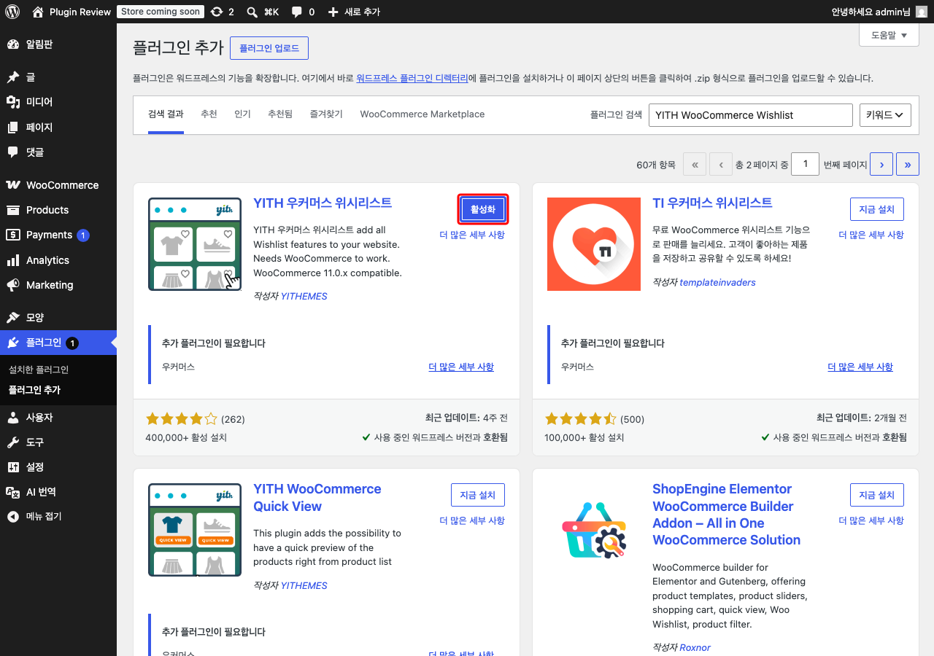The height and width of the screenshot is (656, 934).
Task: Open 더 많은 세부 사항 under TI 지금 설치
Action: [x=871, y=235]
